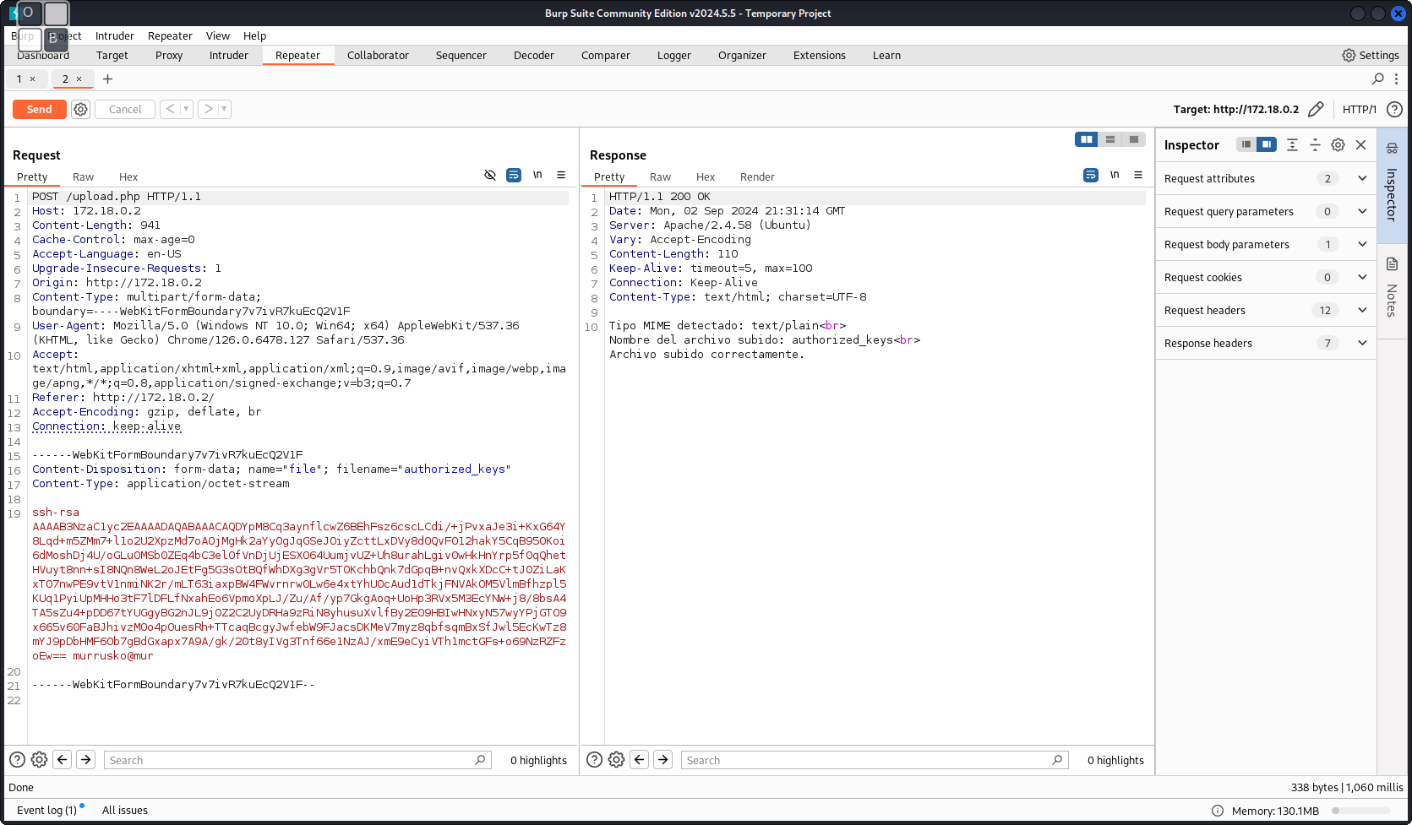Screen dimensions: 1412x825
Task: Expand Request attributes section
Action: pyautogui.click(x=1362, y=178)
